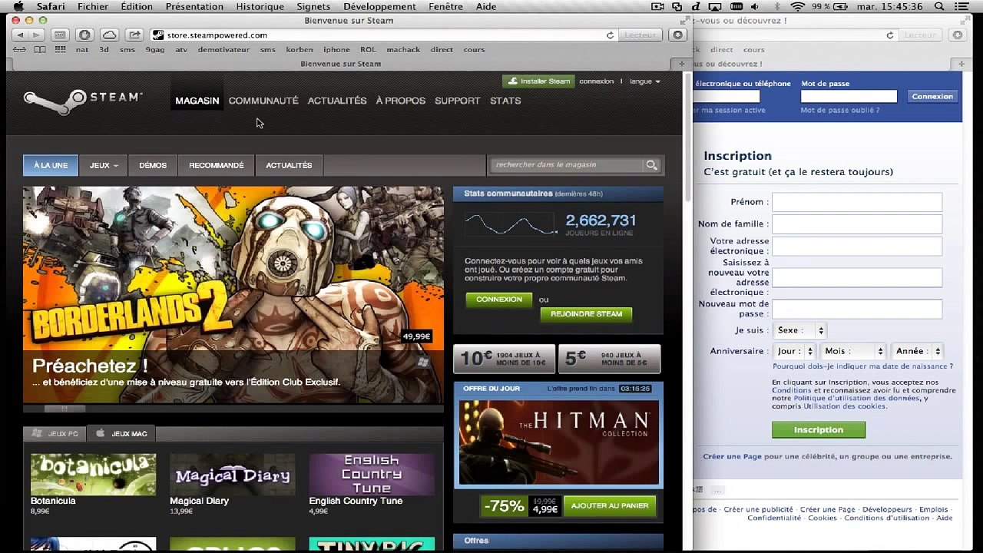Image resolution: width=983 pixels, height=553 pixels.
Task: Click the Share button in Safari's toolbar
Action: (x=134, y=35)
